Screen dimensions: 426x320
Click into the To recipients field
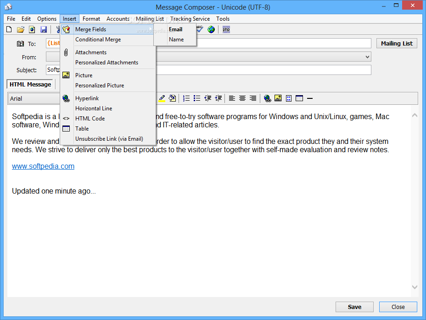tap(209, 43)
